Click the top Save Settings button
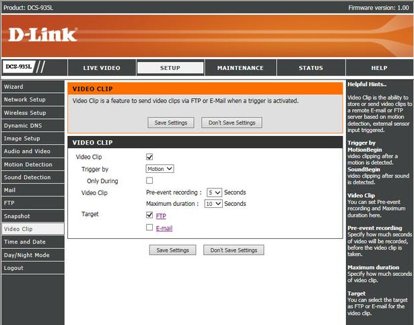This screenshot has height=325, width=414. click(171, 122)
